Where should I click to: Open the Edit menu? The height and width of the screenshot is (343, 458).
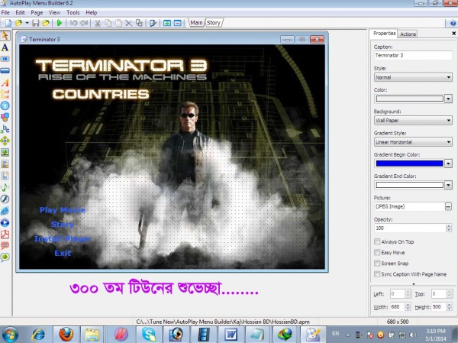coord(20,12)
